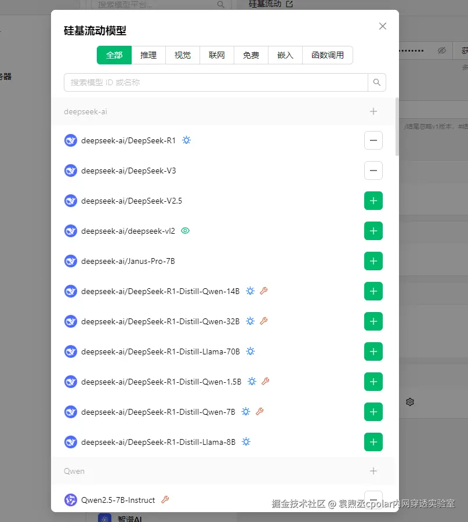Click reasoning icon beside Distill-Llama-8B
Viewport: 468px width, 522px height.
246,442
